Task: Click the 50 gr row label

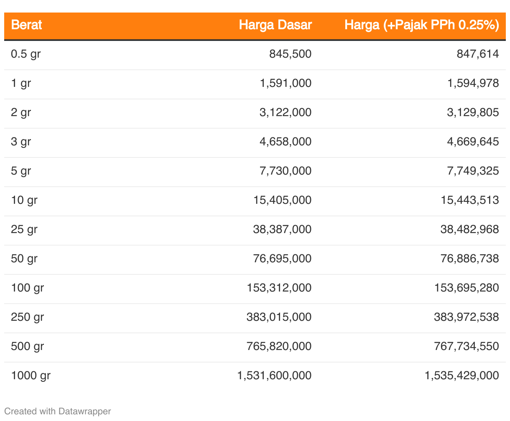Action: [24, 259]
